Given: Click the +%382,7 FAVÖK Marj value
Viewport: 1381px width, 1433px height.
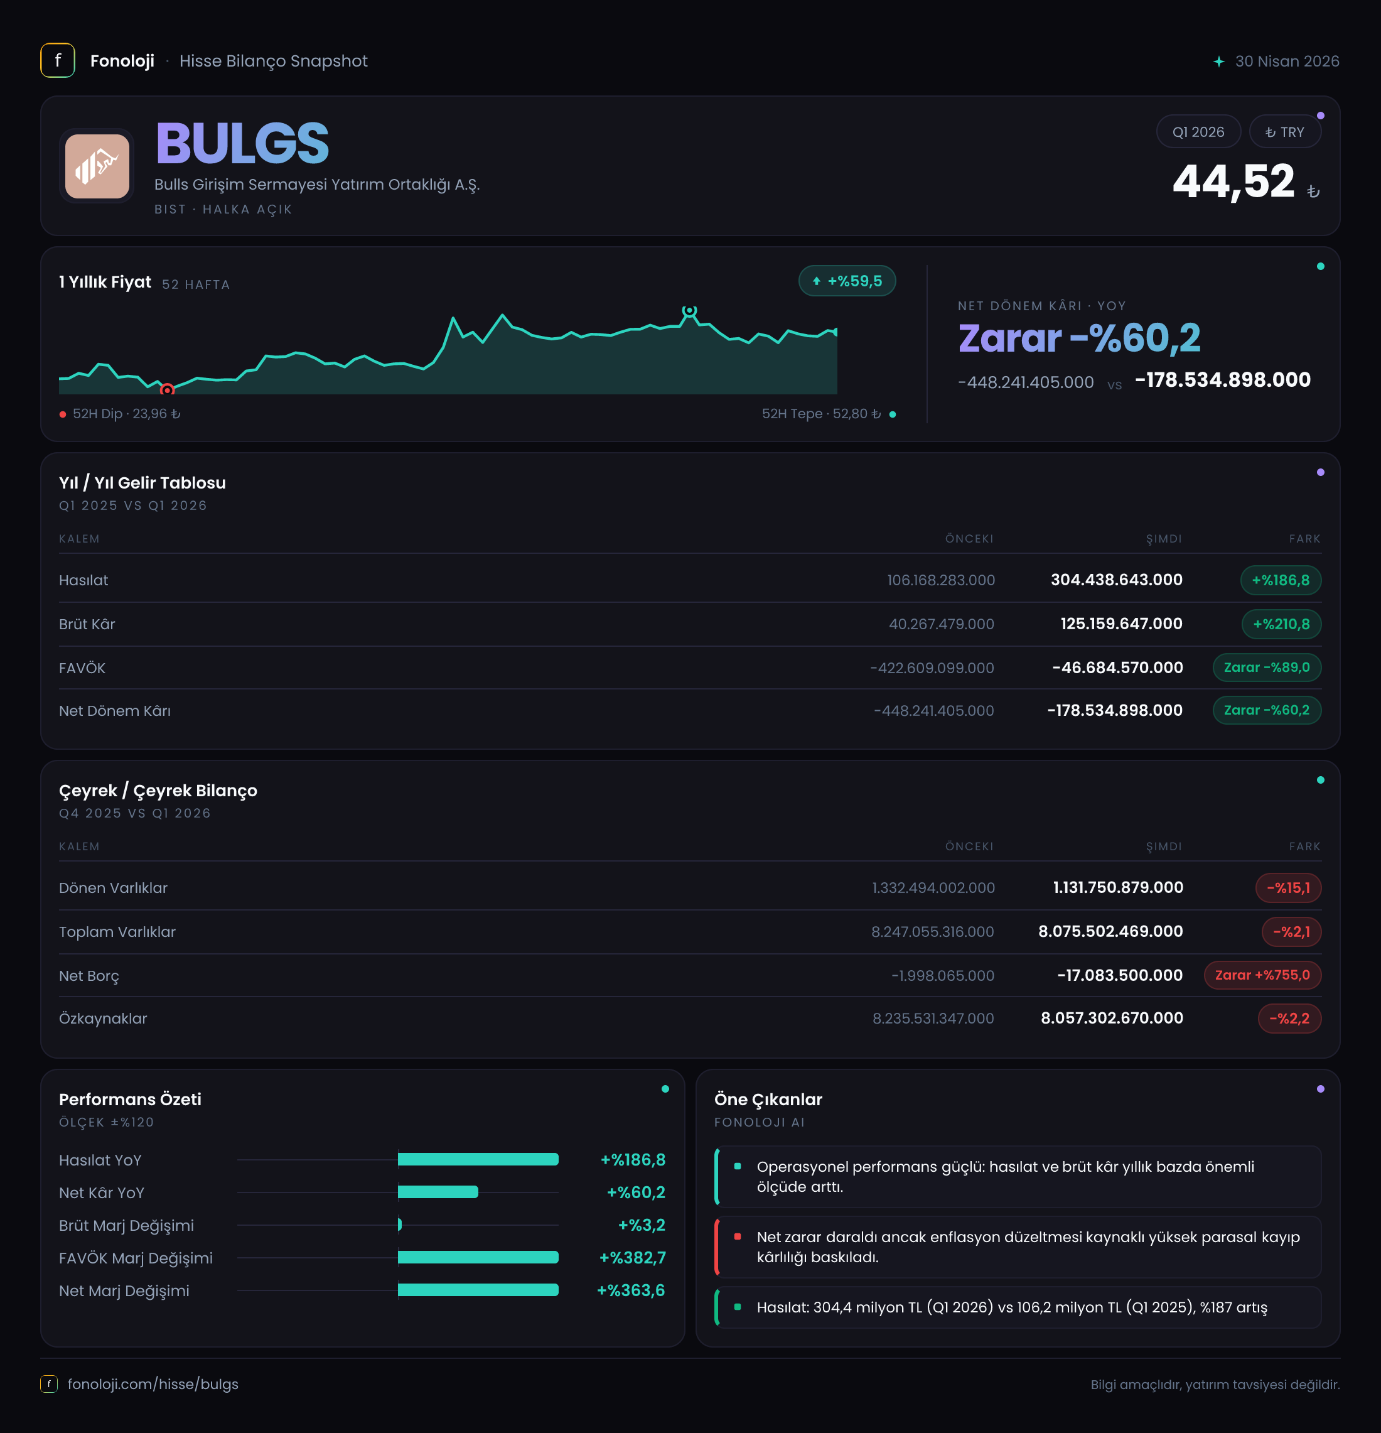Looking at the screenshot, I should tap(632, 1258).
